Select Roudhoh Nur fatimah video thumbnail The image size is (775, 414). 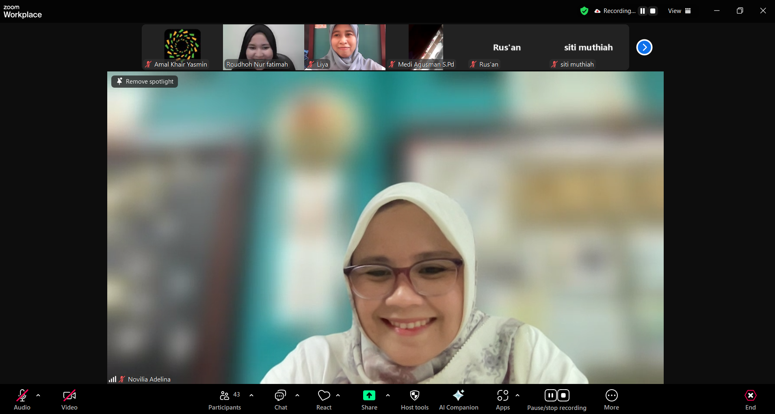(263, 47)
